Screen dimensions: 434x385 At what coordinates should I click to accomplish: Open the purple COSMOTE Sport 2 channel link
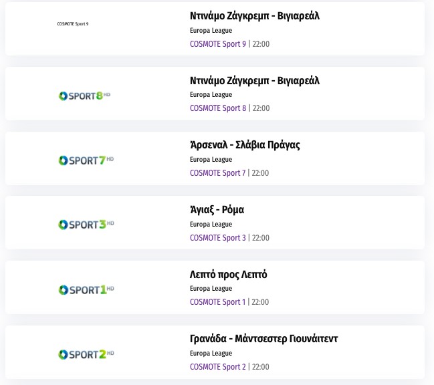pyautogui.click(x=218, y=366)
